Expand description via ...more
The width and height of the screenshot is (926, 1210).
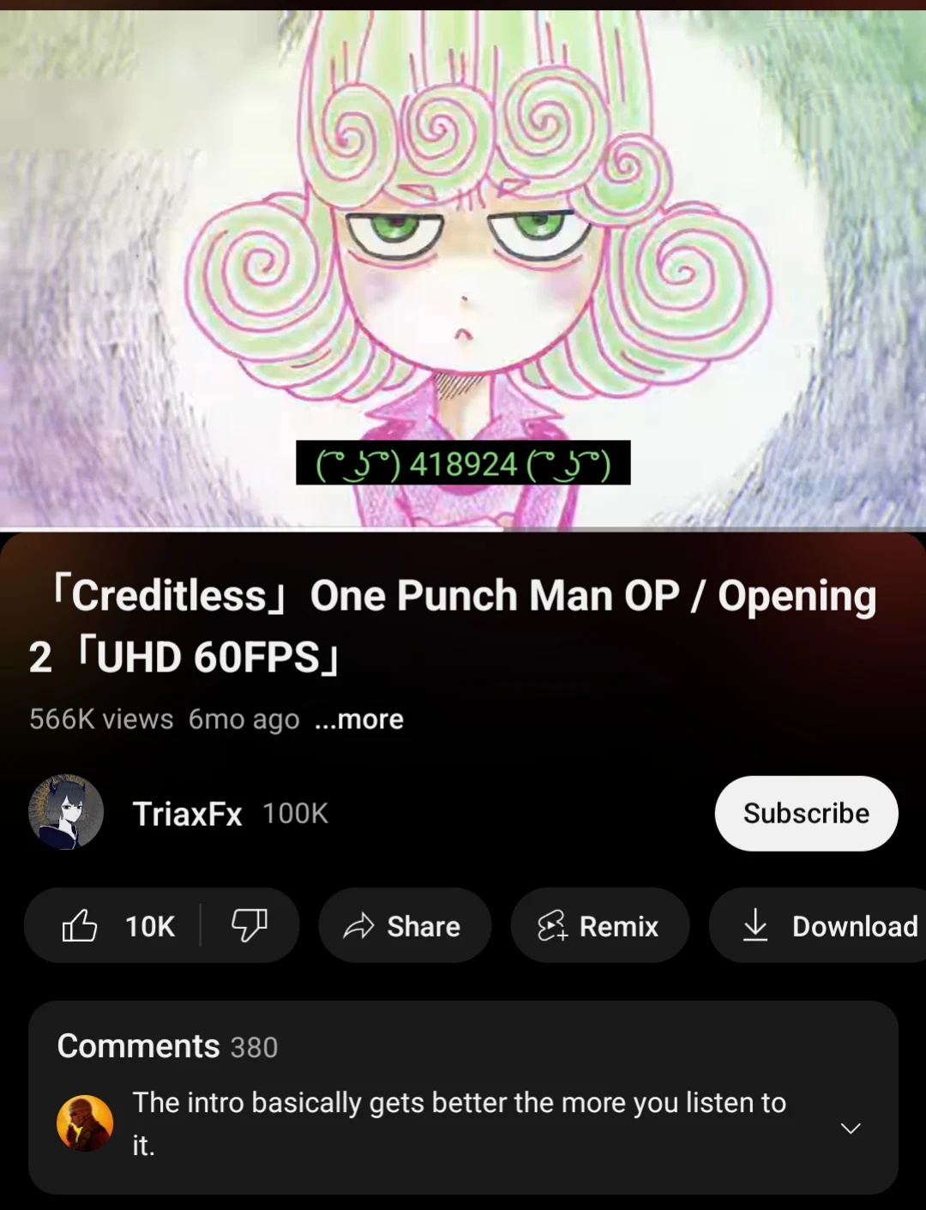[359, 719]
